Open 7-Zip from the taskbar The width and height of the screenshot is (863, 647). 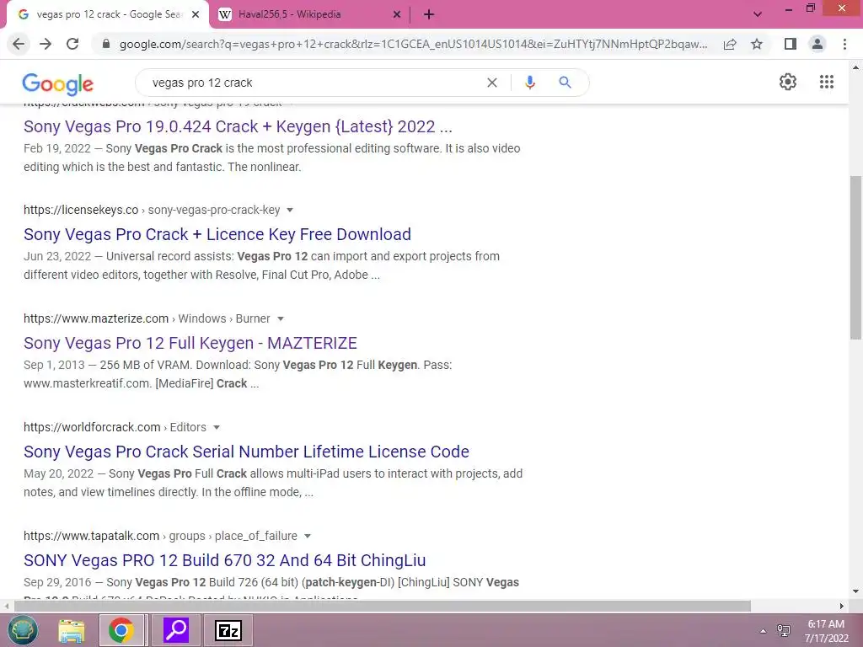click(228, 630)
